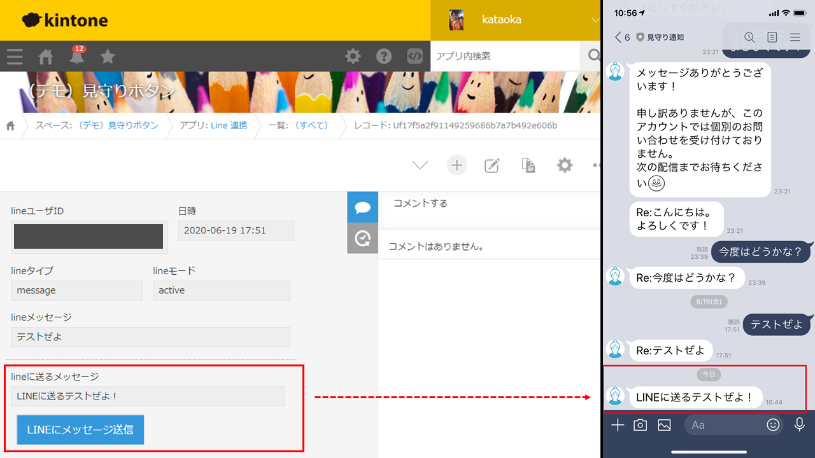Tap the LINE message input Aa field
The image size is (815, 458).
734,425
